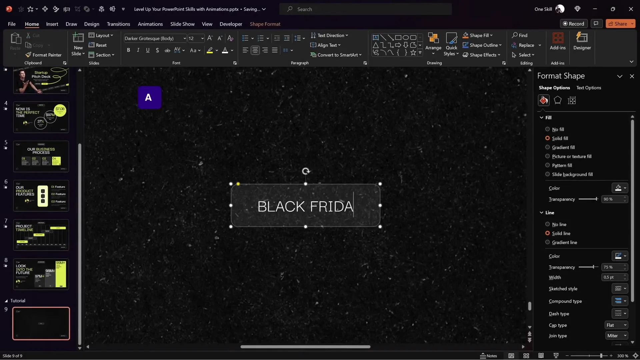Apply strikethrough to selected text
Viewport: 640px width, 360px height.
[167, 50]
